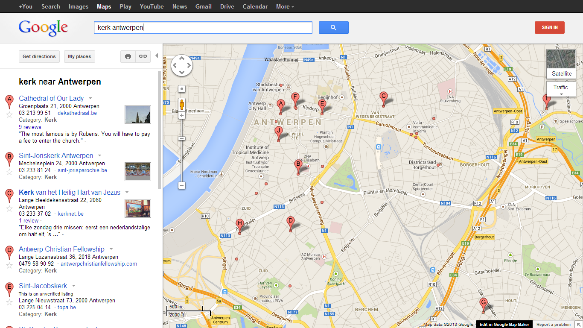Click the Heilig Hart van Jezus thumbnail
This screenshot has height=328, width=583.
click(138, 208)
